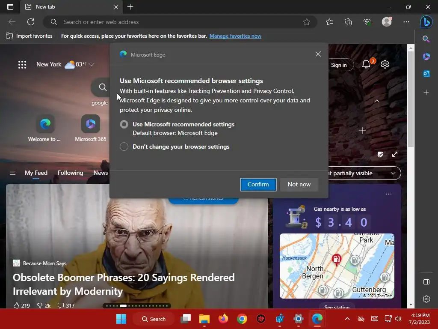
Task: Click the Not now button
Action: pos(299,184)
